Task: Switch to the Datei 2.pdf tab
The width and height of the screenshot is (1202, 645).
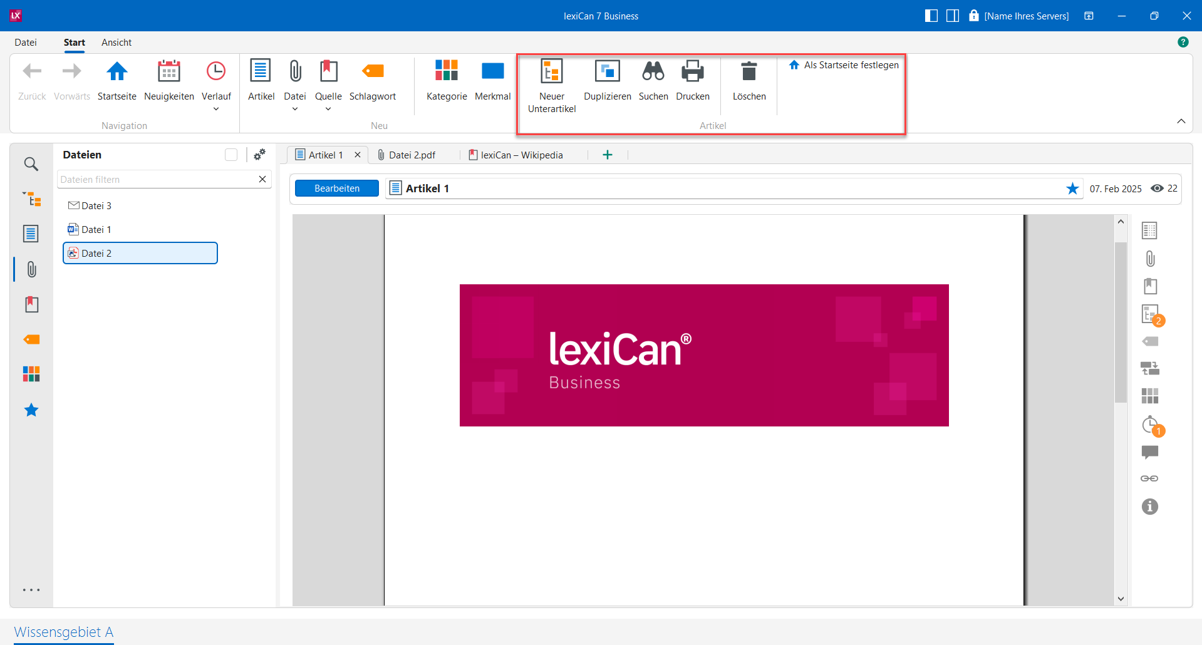Action: [x=412, y=155]
